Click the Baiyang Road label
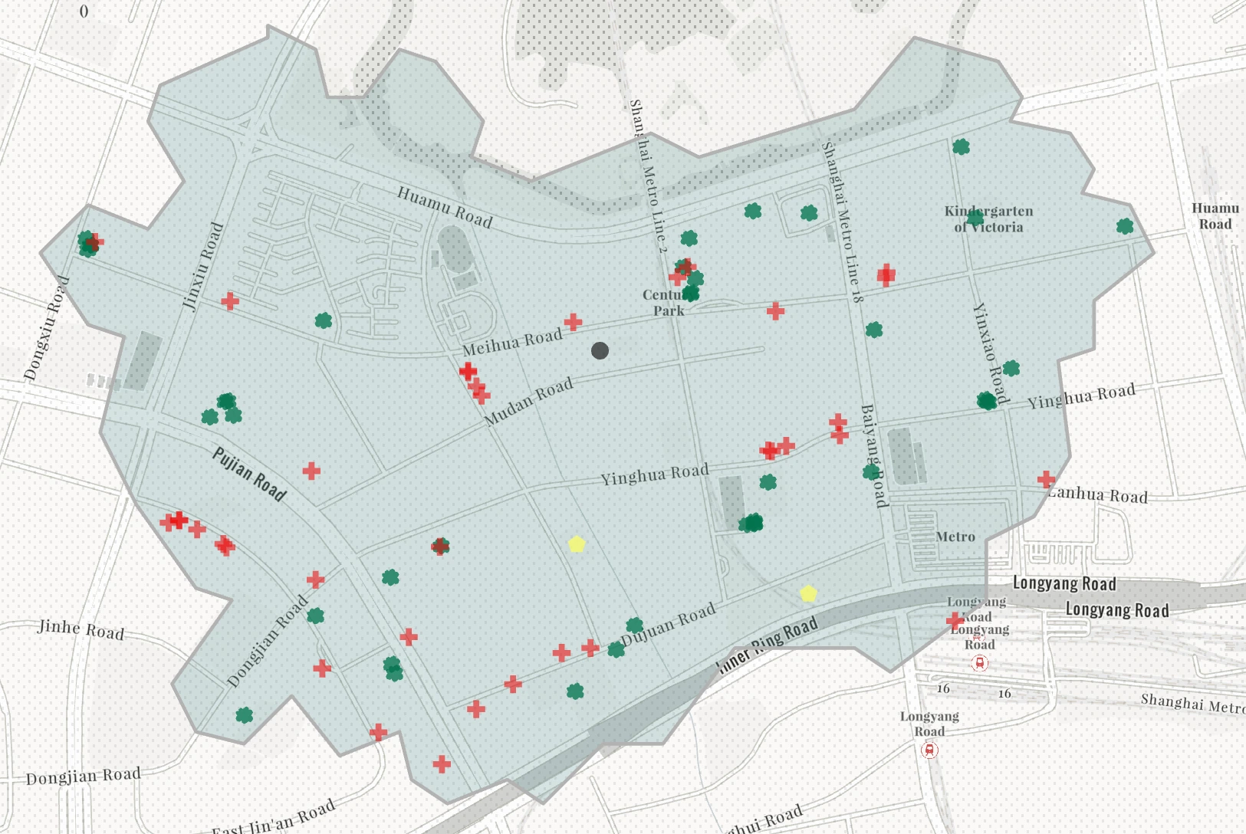This screenshot has width=1246, height=834. click(x=873, y=456)
